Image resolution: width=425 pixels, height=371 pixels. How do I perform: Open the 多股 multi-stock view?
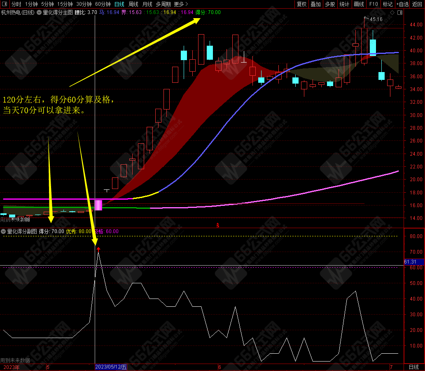pos(330,4)
